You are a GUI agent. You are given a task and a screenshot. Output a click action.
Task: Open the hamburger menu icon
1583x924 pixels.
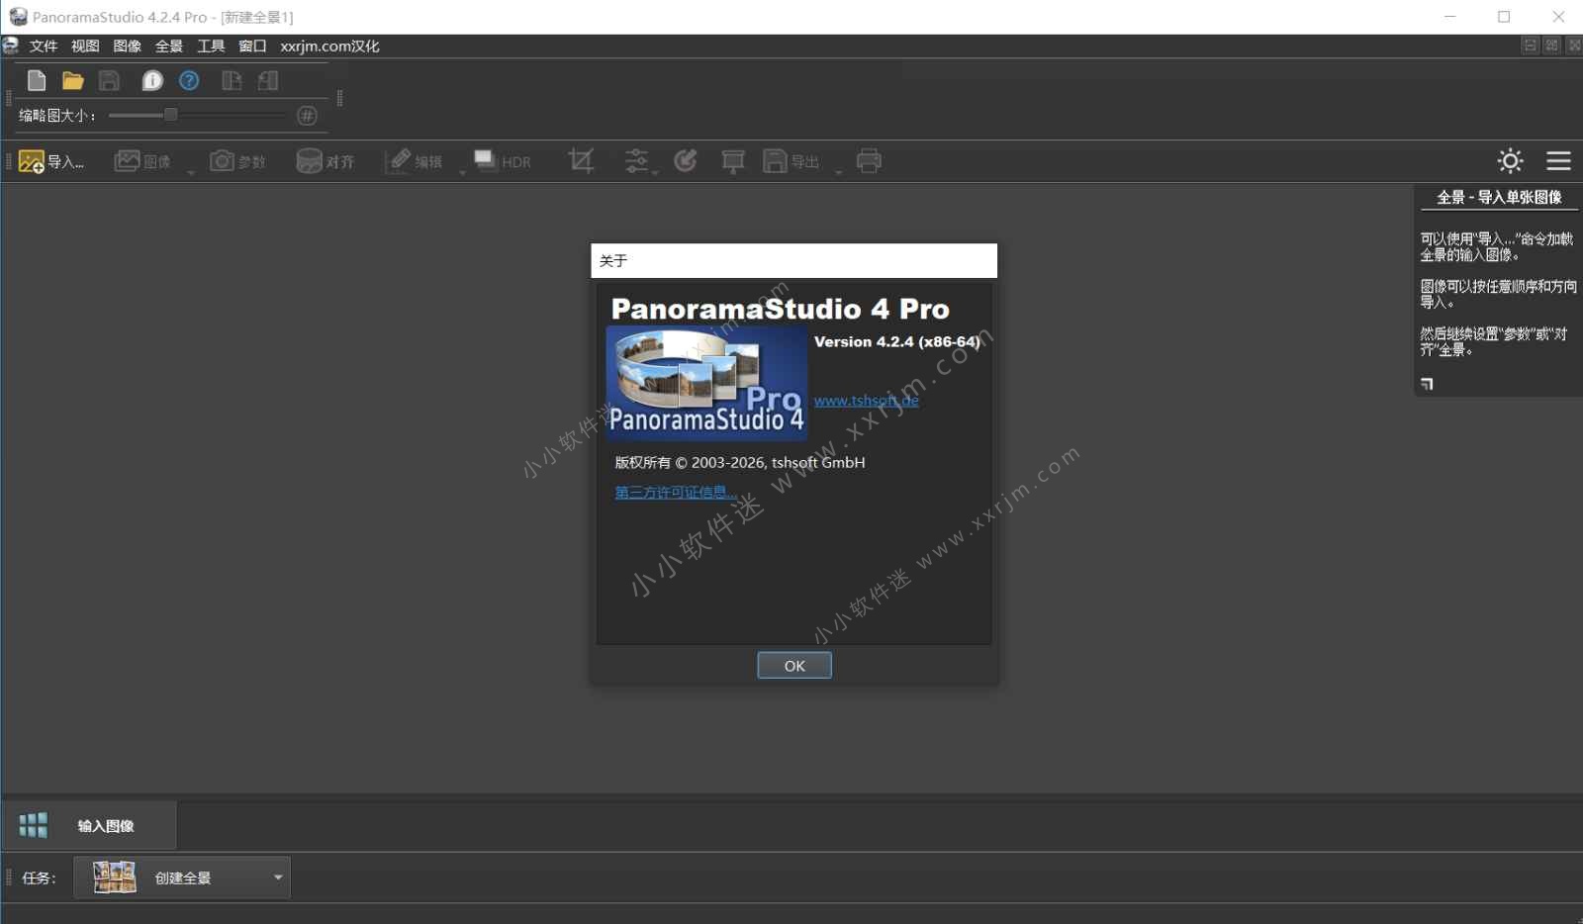pyautogui.click(x=1558, y=160)
